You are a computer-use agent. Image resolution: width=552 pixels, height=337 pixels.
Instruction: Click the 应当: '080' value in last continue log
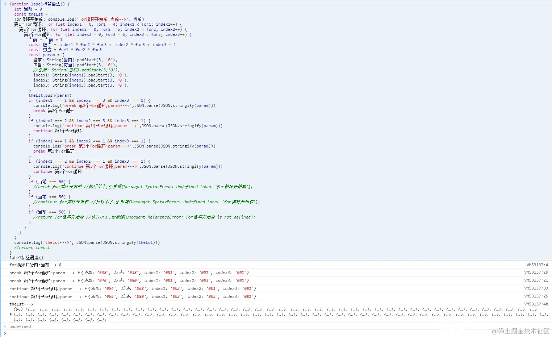point(140,296)
